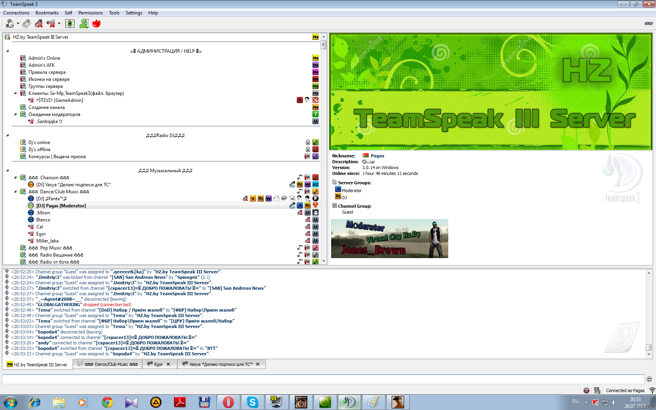Switch to HZ.by TeamSpeak III Server chat tab
The width and height of the screenshot is (656, 410).
(x=37, y=364)
